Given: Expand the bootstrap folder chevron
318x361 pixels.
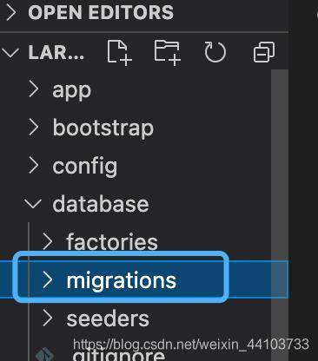Looking at the screenshot, I should (x=34, y=128).
